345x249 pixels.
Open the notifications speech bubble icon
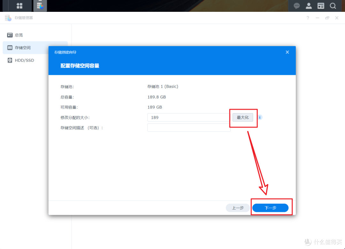296,5
